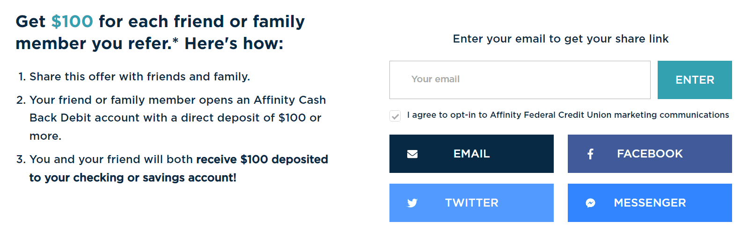This screenshot has width=748, height=236.
Task: Click the Twitter bird icon
Action: (x=412, y=203)
